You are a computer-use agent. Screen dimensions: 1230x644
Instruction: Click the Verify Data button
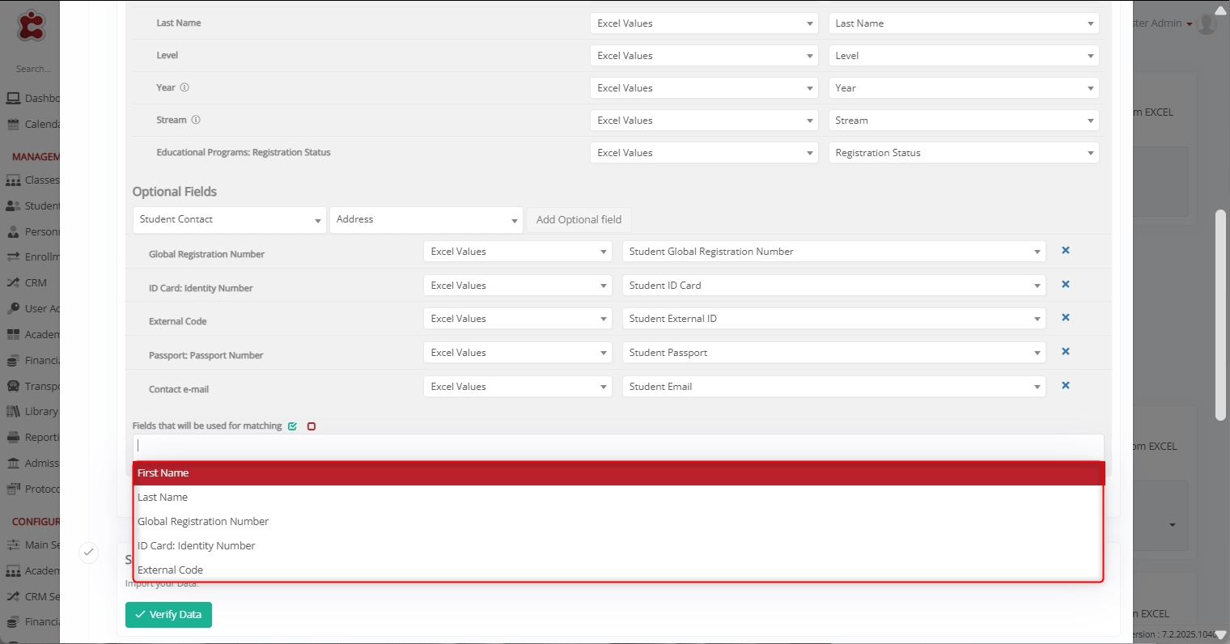(168, 615)
